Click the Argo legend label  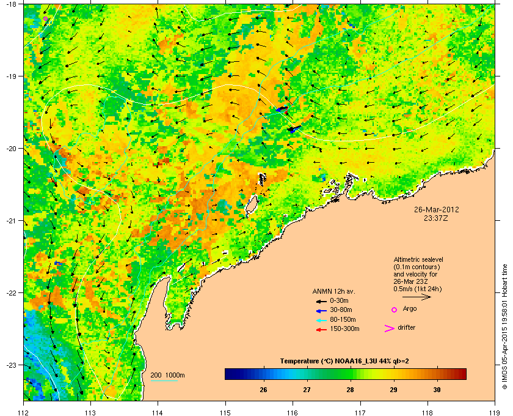[410, 309]
